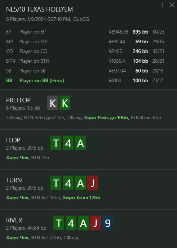The height and width of the screenshot is (248, 177).
Task: Click the red J card on river
Action: tap(96, 223)
